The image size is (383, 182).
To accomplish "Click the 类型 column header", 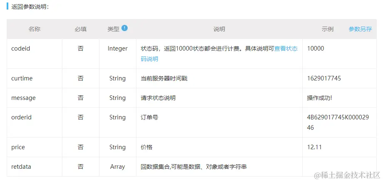I will [114, 29].
